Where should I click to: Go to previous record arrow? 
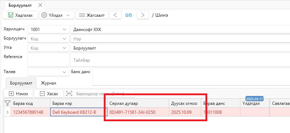point(115,15)
